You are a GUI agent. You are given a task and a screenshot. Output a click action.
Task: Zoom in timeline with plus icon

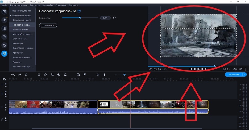pos(133,75)
